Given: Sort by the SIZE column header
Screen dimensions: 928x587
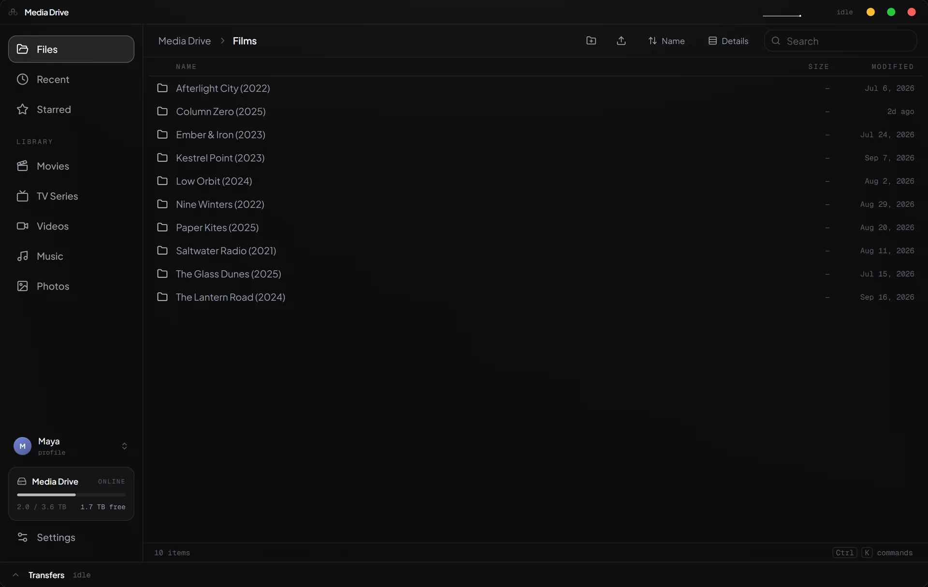Looking at the screenshot, I should point(818,67).
